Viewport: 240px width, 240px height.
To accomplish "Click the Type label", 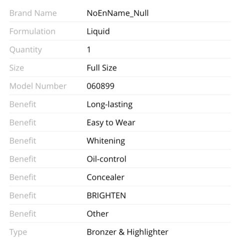I will pyautogui.click(x=18, y=232).
